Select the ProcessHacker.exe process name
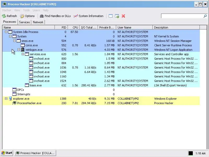 (x=29, y=103)
